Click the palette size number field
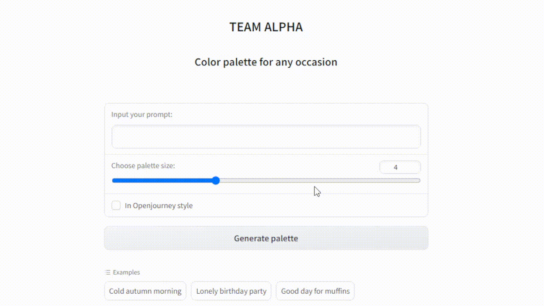The height and width of the screenshot is (306, 544). 399,167
